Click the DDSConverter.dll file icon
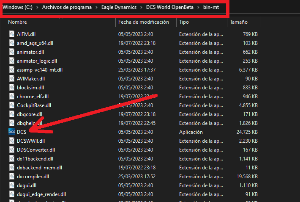This screenshot has width=300, height=202. click(x=12, y=149)
